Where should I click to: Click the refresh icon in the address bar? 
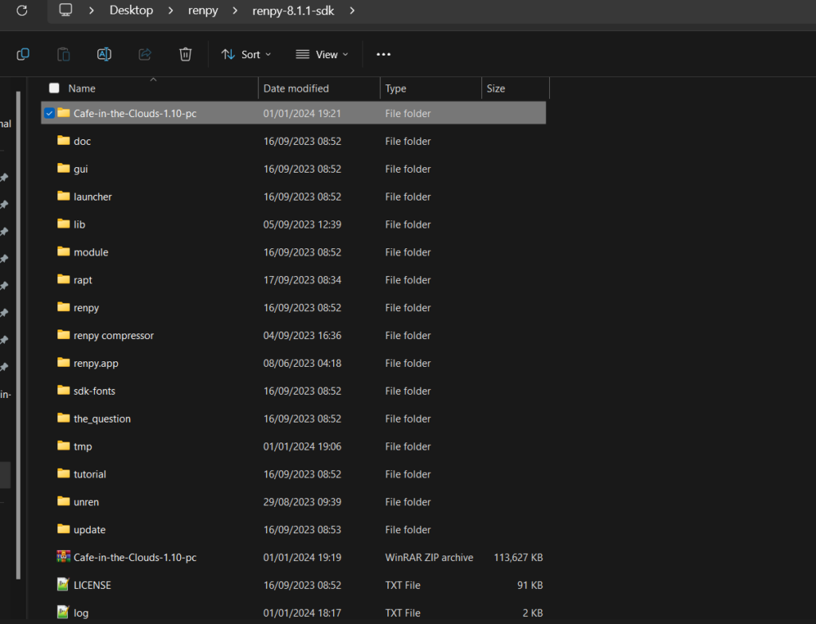(22, 10)
